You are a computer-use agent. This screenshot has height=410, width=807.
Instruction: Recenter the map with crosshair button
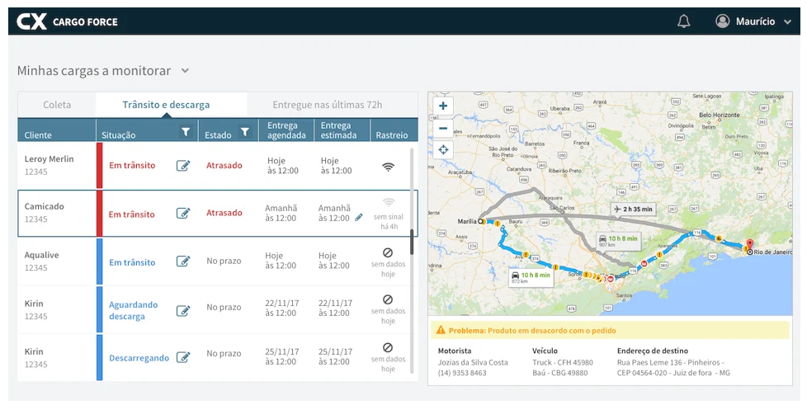(443, 150)
